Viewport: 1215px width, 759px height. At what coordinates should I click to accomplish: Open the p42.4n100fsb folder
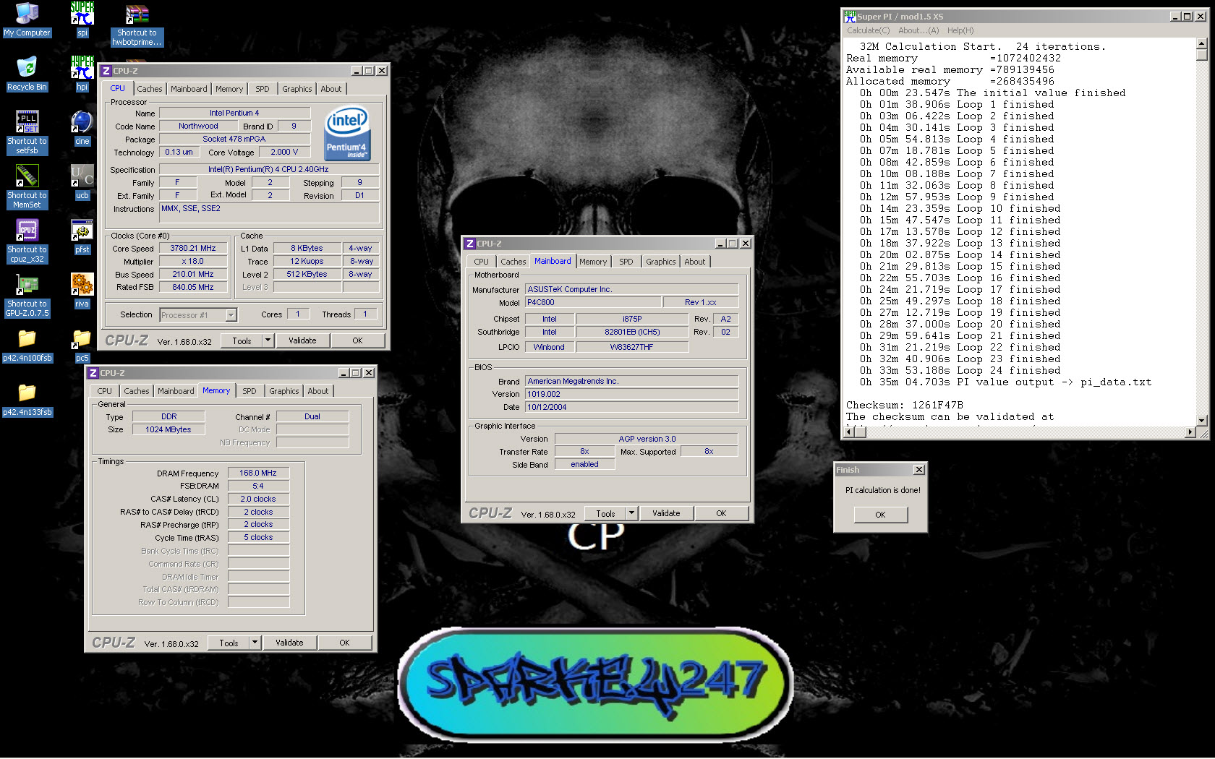(27, 345)
